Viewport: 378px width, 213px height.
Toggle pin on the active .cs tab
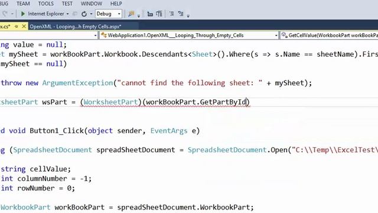tap(17, 27)
